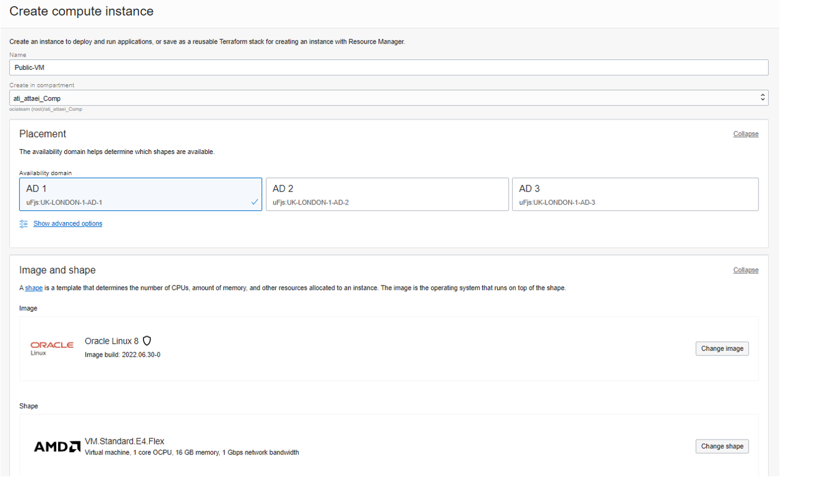The image size is (836, 482).
Task: Click the Oracle Linux 8 image title
Action: point(112,341)
